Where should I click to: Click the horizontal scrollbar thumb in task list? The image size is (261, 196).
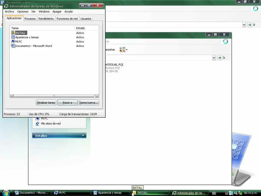tap(54, 96)
